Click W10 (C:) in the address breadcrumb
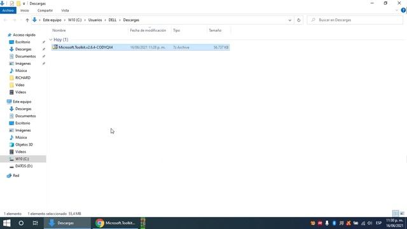Viewport: 407px width, 229px height. pyautogui.click(x=75, y=20)
